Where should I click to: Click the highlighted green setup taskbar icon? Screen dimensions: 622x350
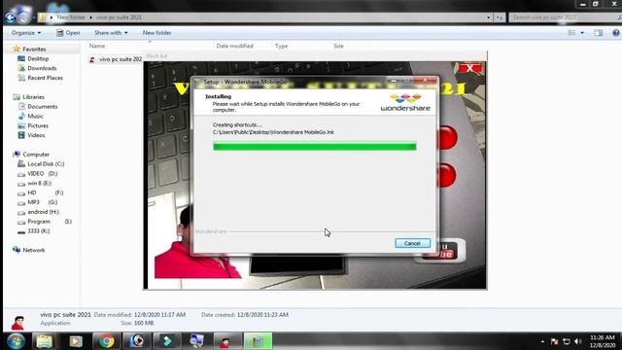[258, 341]
